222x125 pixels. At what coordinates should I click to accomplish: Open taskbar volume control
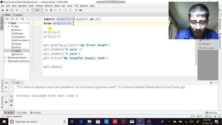(191, 122)
